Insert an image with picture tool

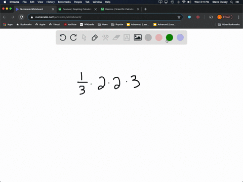[x=138, y=37]
